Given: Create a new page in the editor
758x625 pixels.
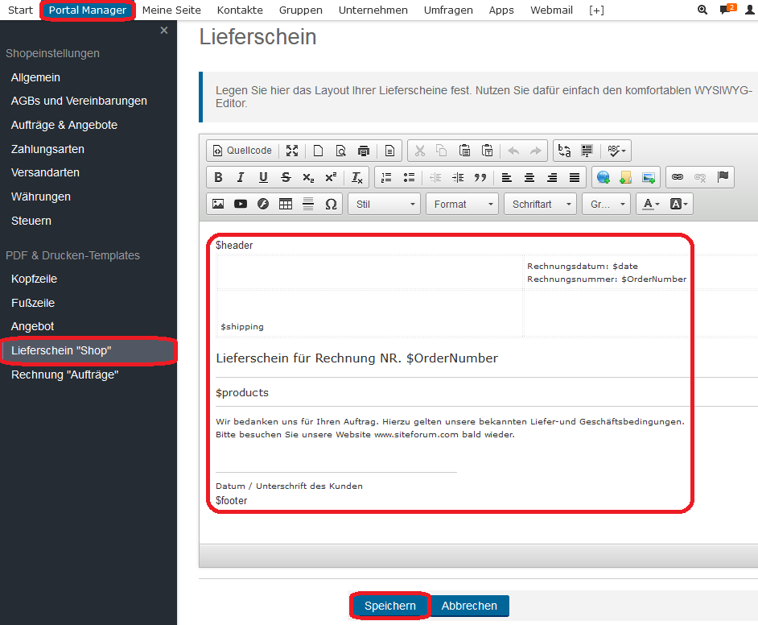Looking at the screenshot, I should coord(318,151).
